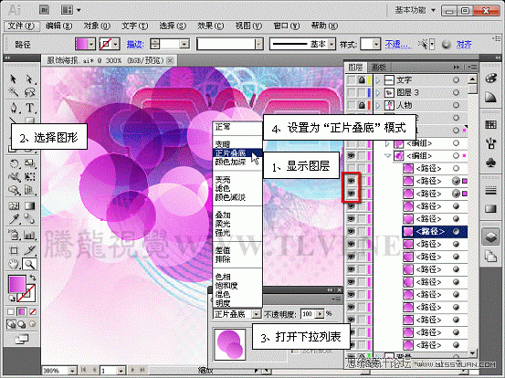The height and width of the screenshot is (378, 505).
Task: Toggle visibility box of 人物 layer
Action: pyautogui.click(x=351, y=105)
